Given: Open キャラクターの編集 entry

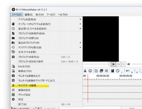Looking at the screenshot, I should click(x=47, y=86).
